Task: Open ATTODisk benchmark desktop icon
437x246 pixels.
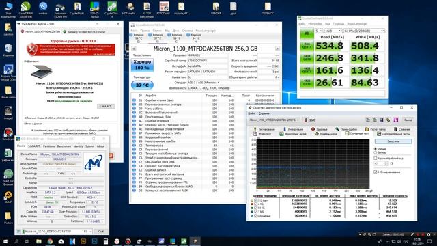Action: 164,9
